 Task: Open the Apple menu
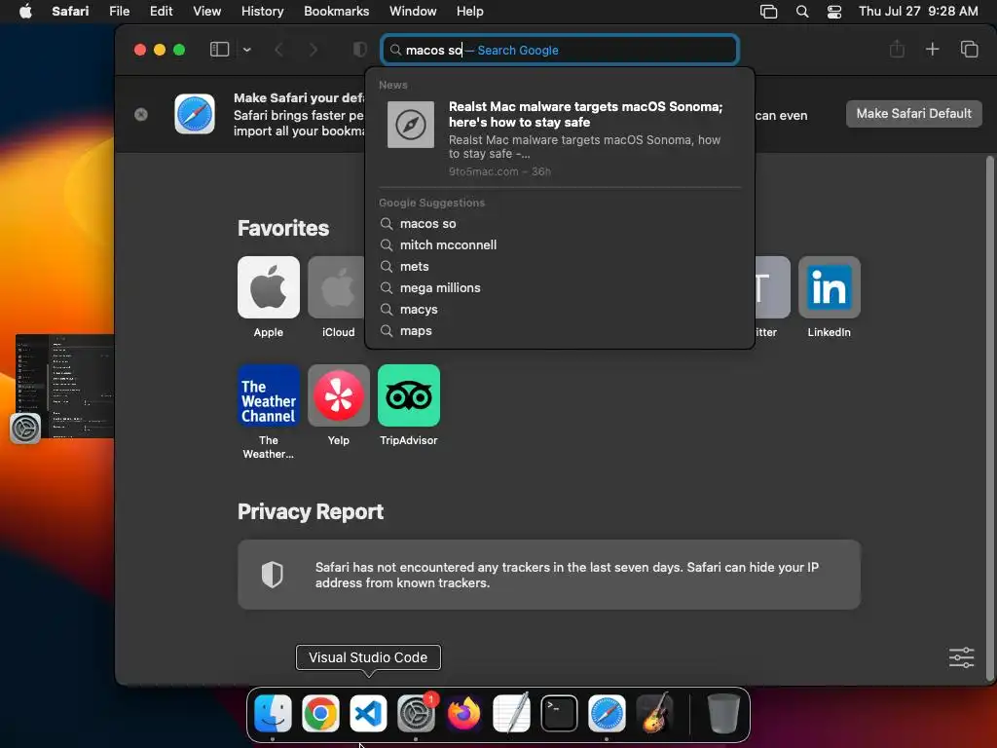[25, 12]
